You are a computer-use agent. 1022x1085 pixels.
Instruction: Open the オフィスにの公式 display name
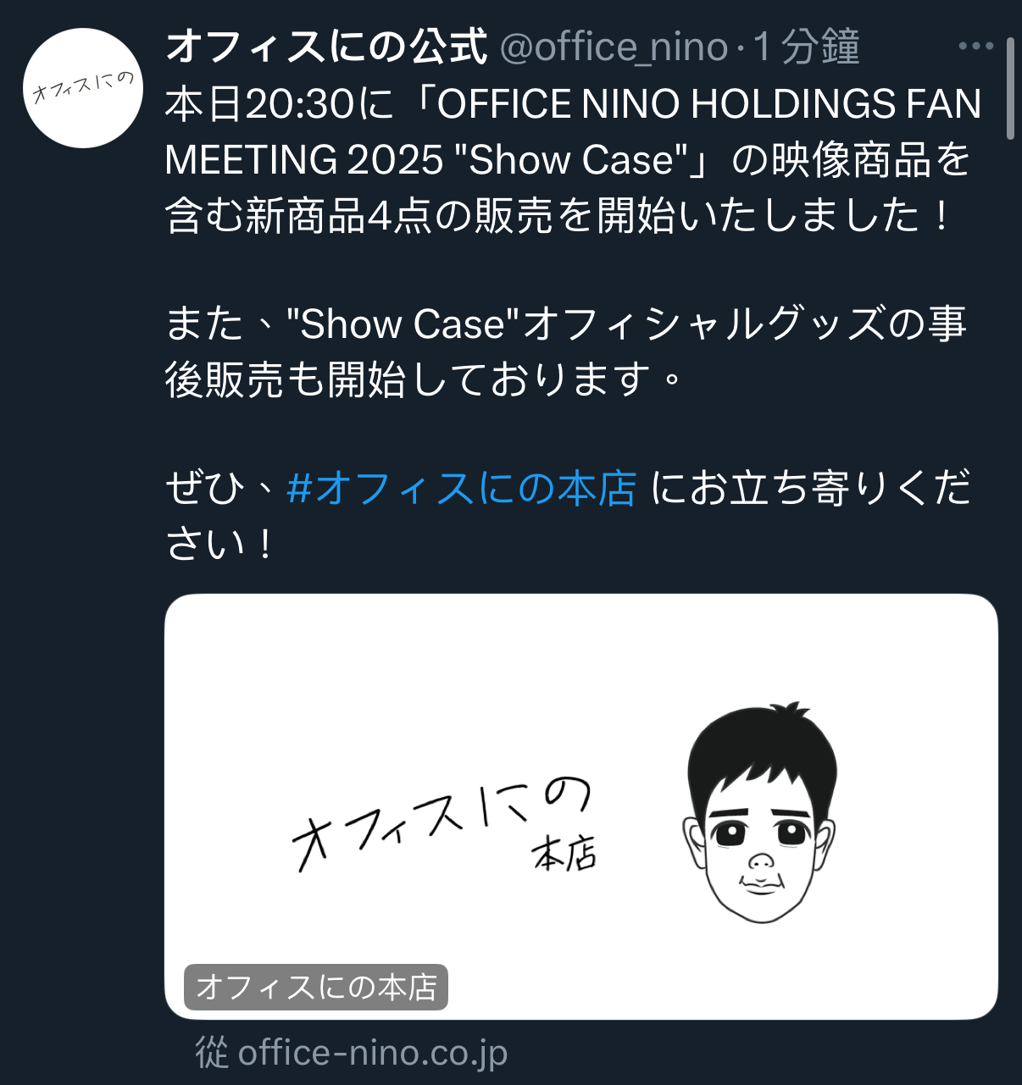click(x=326, y=47)
